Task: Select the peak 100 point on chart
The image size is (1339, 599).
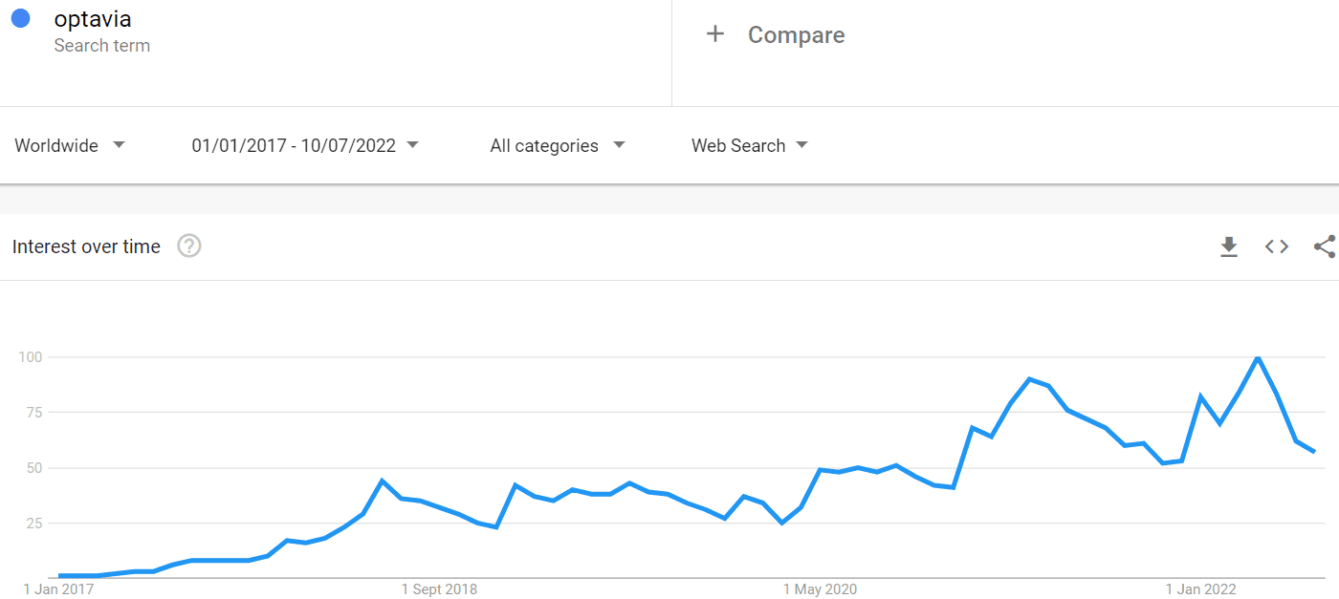Action: 1258,357
